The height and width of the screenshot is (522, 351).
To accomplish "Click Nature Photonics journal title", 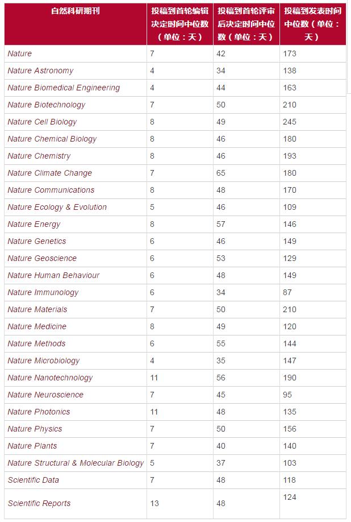I will (x=39, y=412).
